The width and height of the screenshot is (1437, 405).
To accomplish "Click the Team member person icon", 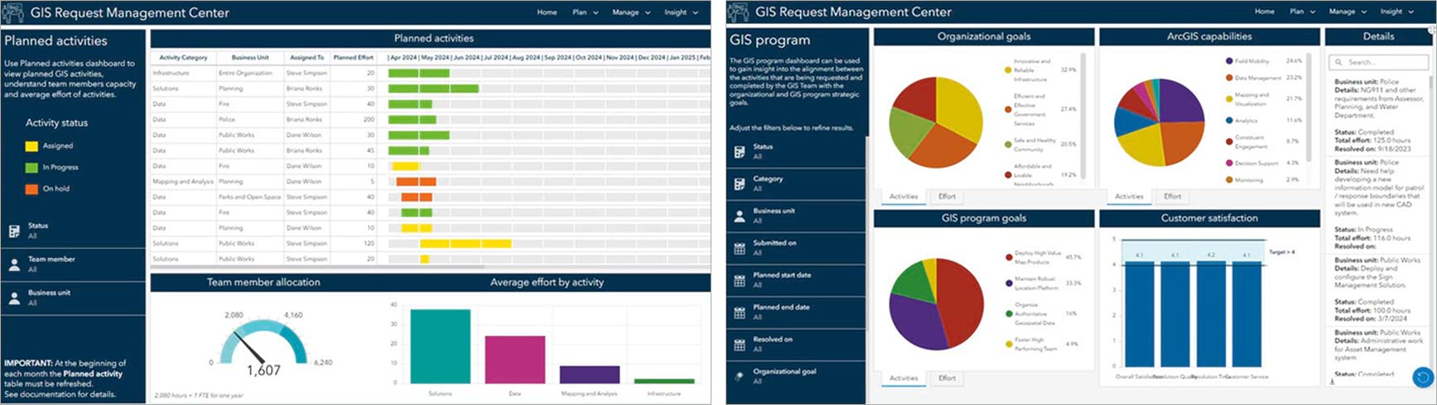I will coord(14,264).
